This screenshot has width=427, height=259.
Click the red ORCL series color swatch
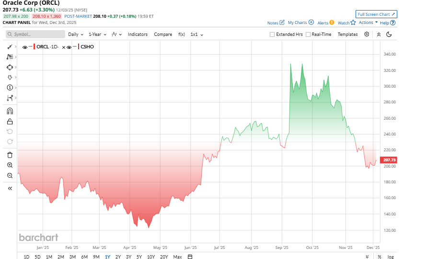(35, 47)
